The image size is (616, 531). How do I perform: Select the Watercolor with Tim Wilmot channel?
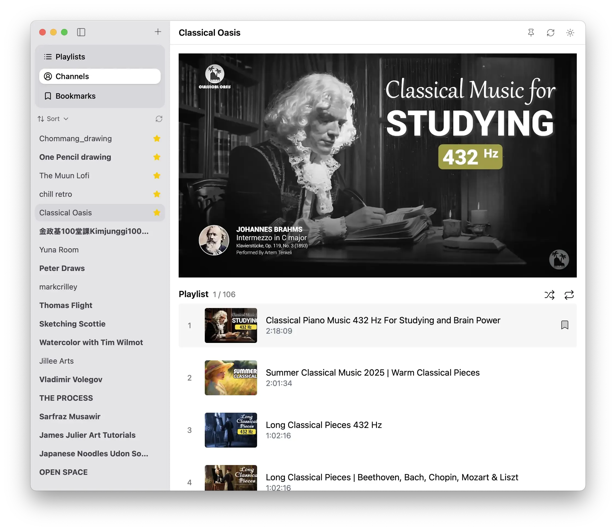[91, 342]
